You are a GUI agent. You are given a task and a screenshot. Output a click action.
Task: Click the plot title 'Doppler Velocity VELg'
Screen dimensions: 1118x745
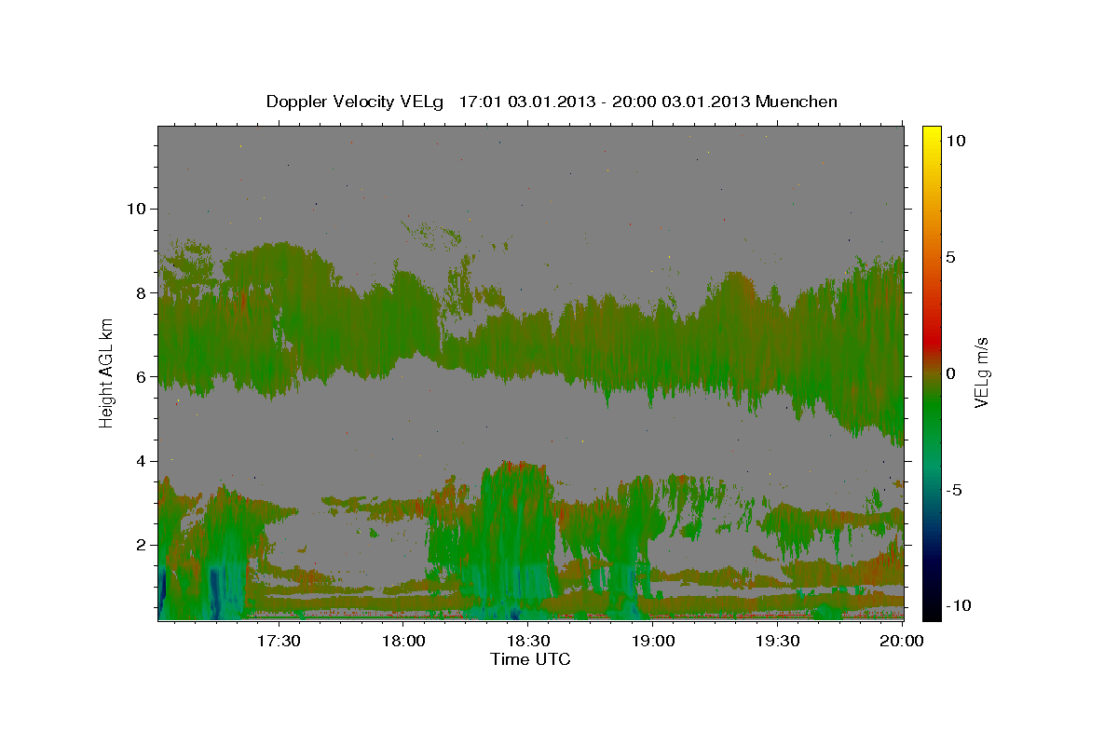click(x=357, y=102)
